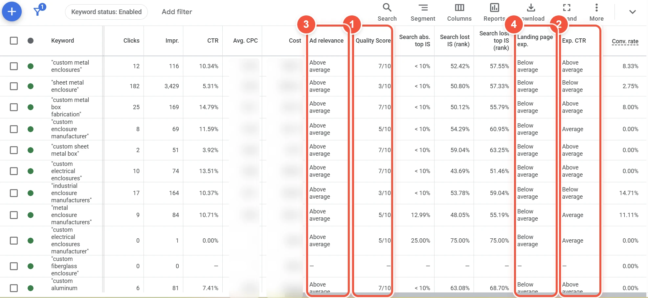Sort by Search abs. top IS header

tap(414, 41)
